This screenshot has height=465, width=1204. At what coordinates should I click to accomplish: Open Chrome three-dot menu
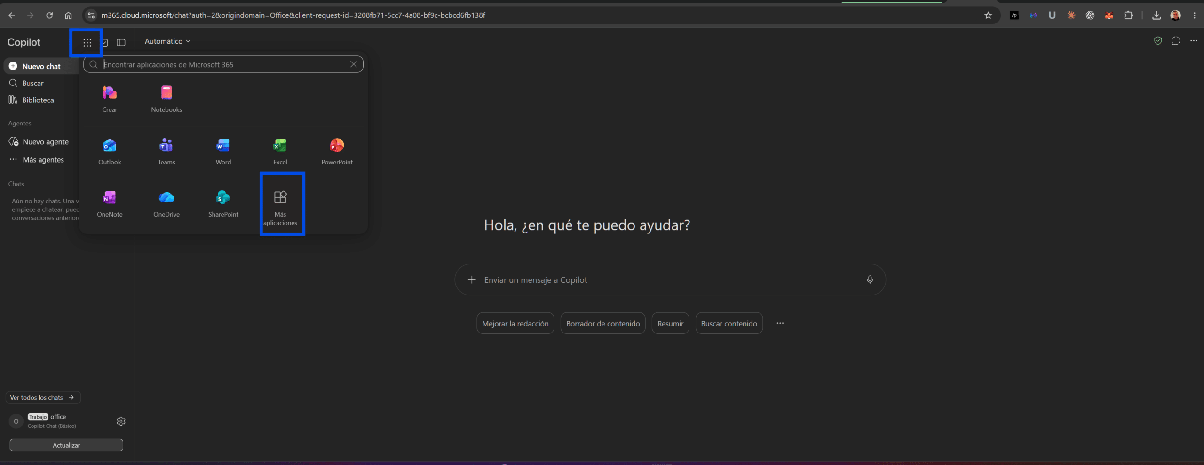(x=1194, y=15)
